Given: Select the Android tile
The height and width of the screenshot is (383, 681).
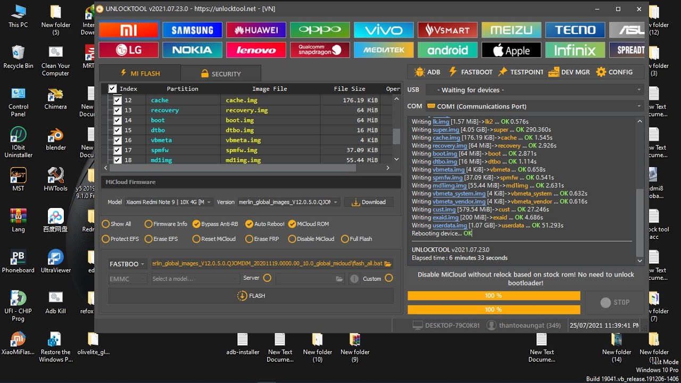Looking at the screenshot, I should (447, 50).
